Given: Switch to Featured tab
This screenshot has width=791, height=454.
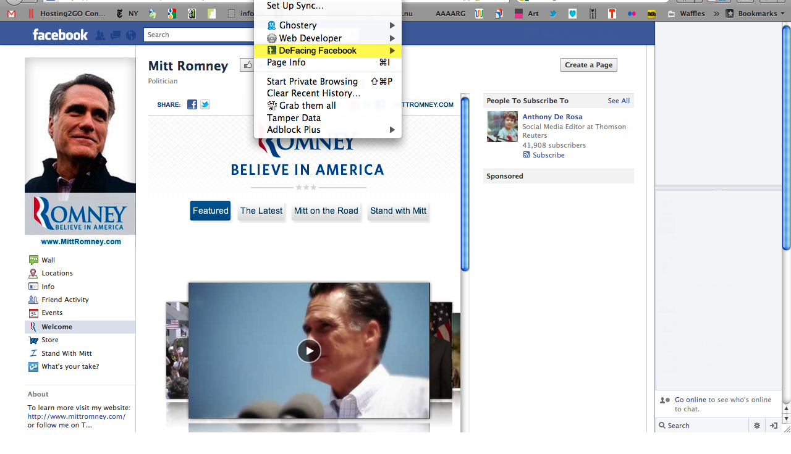Looking at the screenshot, I should pyautogui.click(x=210, y=211).
